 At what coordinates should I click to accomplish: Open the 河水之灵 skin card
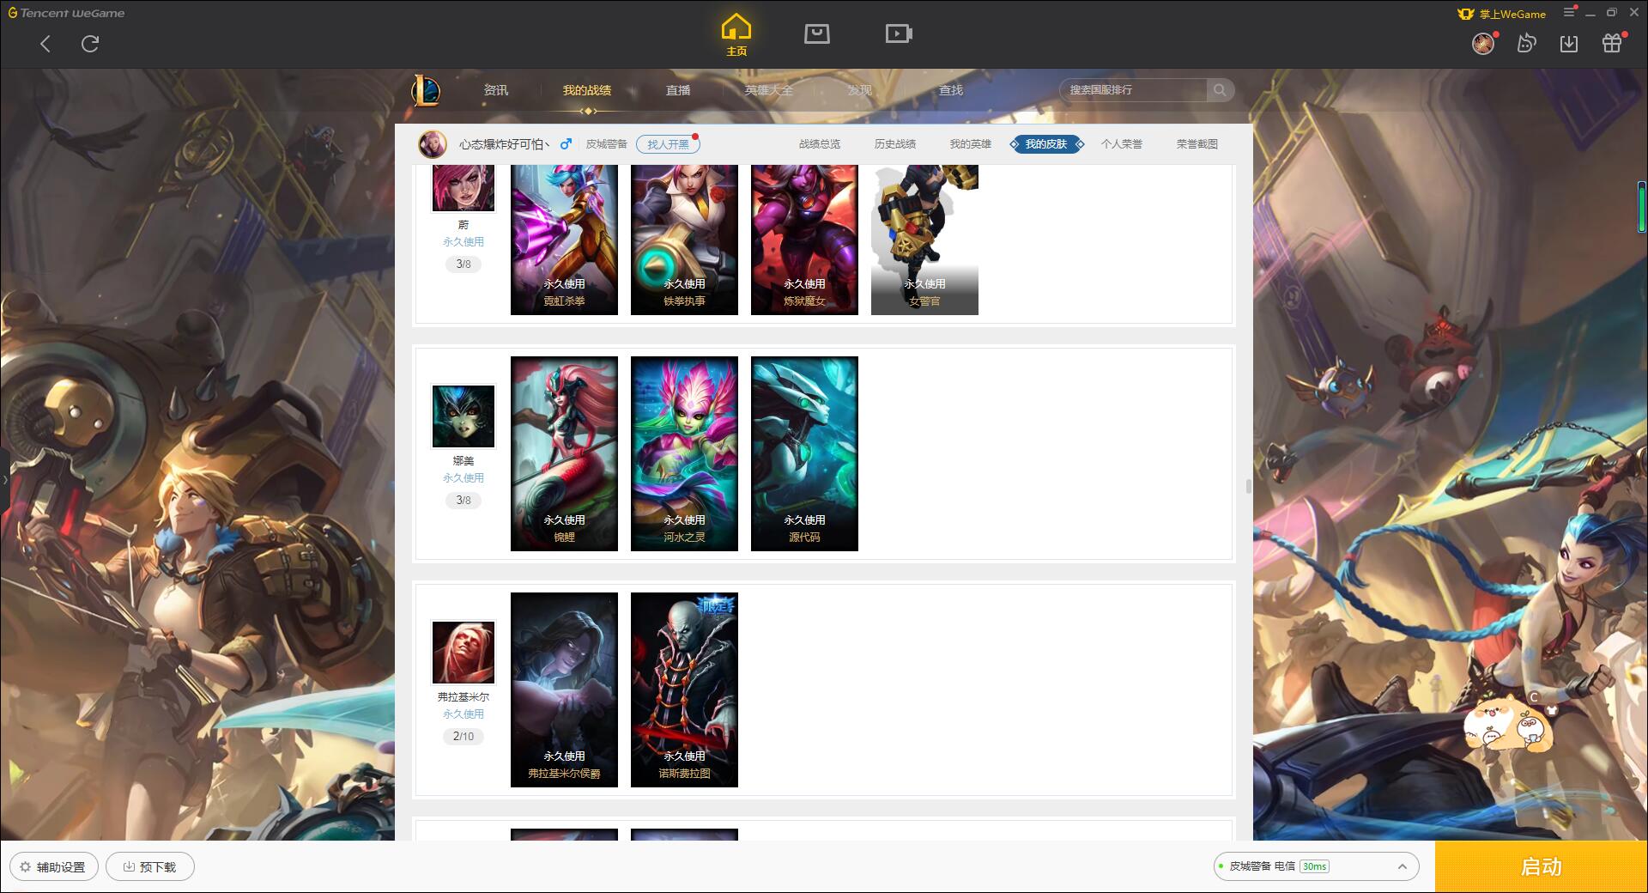coord(684,453)
